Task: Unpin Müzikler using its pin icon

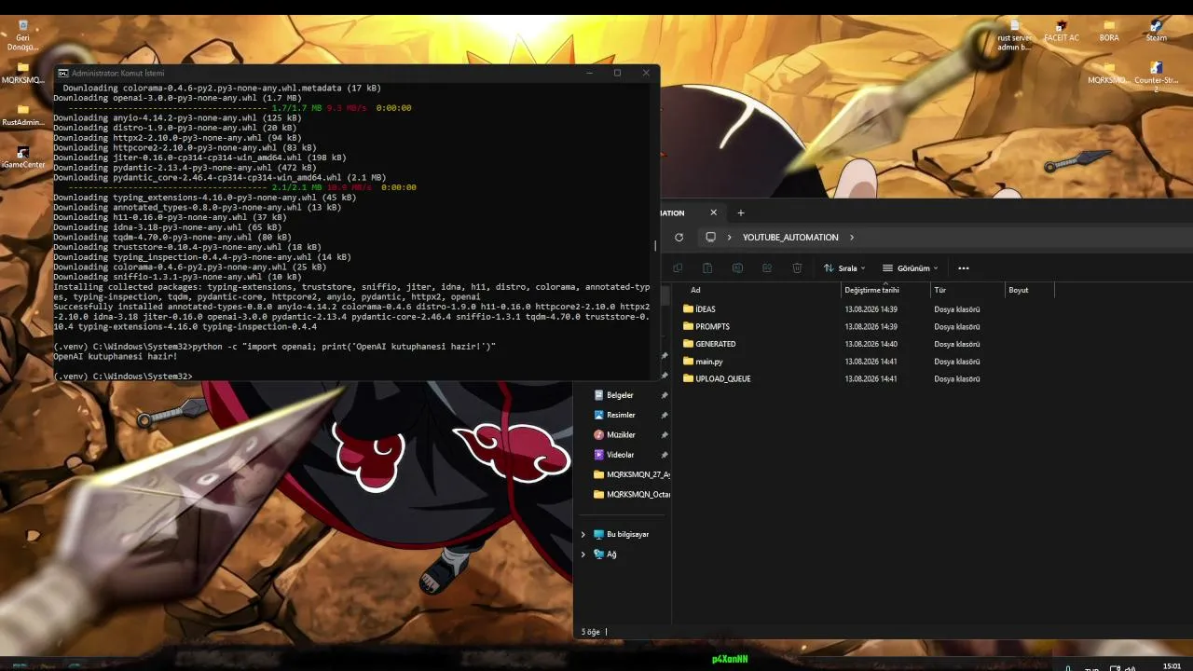Action: [665, 435]
